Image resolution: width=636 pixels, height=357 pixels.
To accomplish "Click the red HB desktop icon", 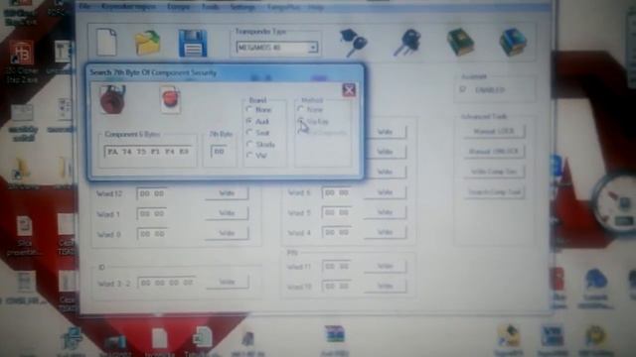I will pos(22,54).
